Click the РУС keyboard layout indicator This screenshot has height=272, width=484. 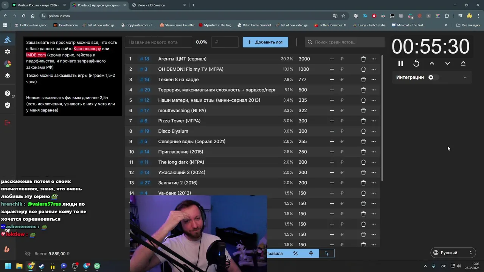pyautogui.click(x=444, y=266)
